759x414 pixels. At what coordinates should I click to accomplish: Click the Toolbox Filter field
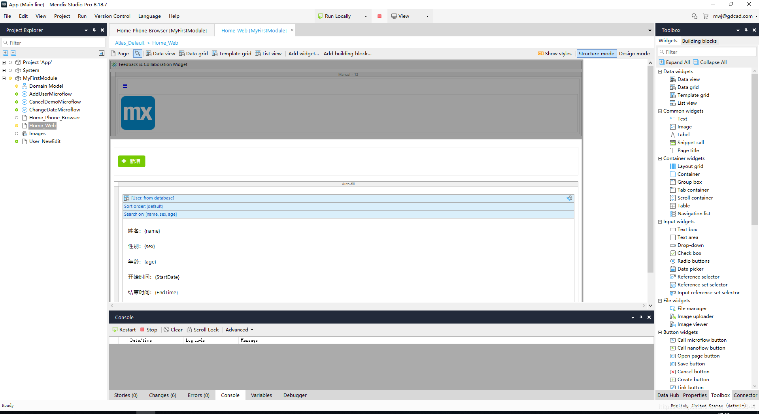[707, 52]
